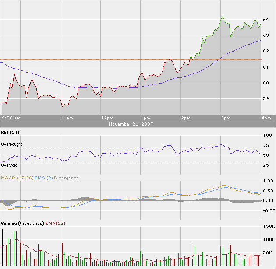The height and width of the screenshot is (269, 276).
Task: Click the Overbought threshold label
Action: coord(11,144)
